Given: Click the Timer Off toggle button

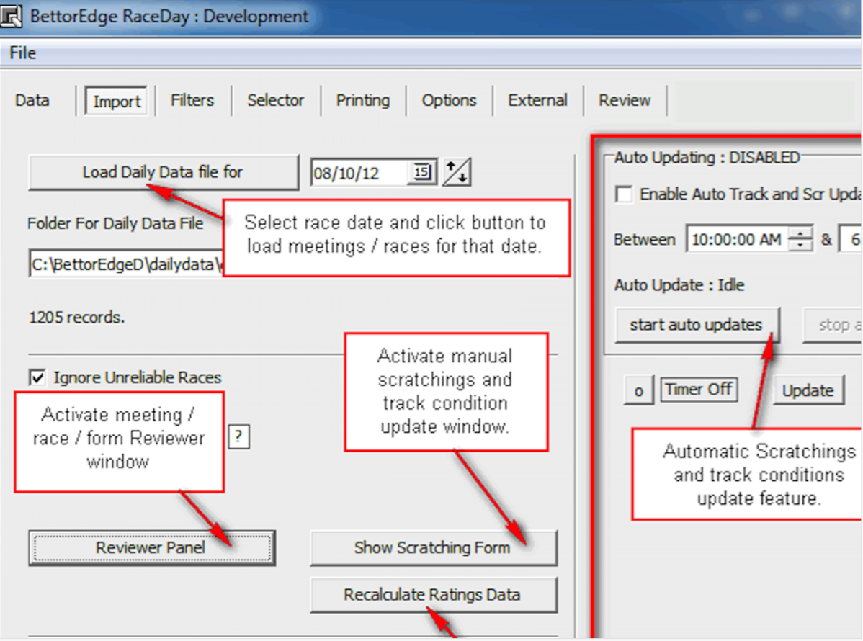Looking at the screenshot, I should coord(699,390).
